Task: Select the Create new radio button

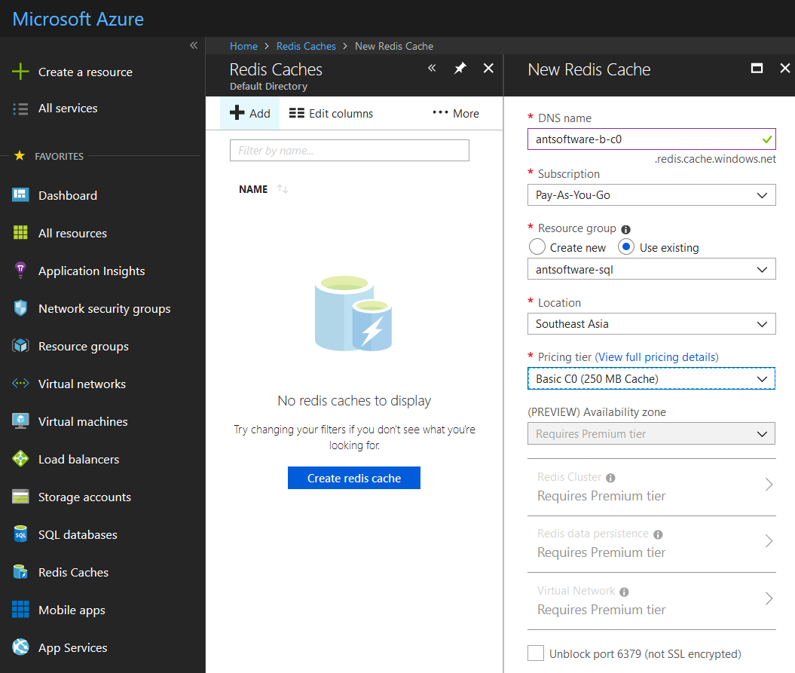Action: [537, 247]
